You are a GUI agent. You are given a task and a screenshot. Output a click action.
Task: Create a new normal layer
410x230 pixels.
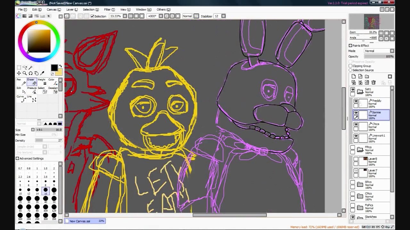pos(354,76)
